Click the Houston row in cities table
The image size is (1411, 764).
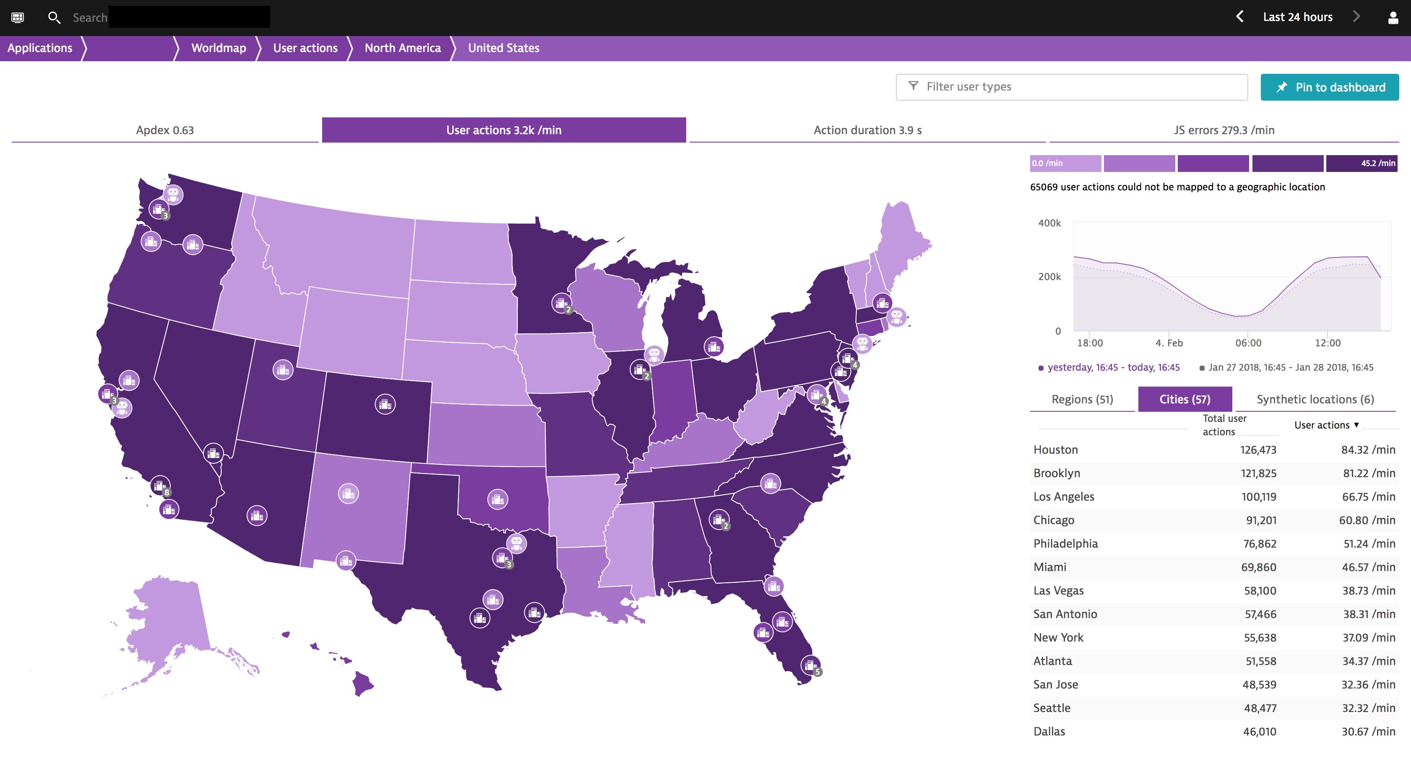click(x=1214, y=450)
